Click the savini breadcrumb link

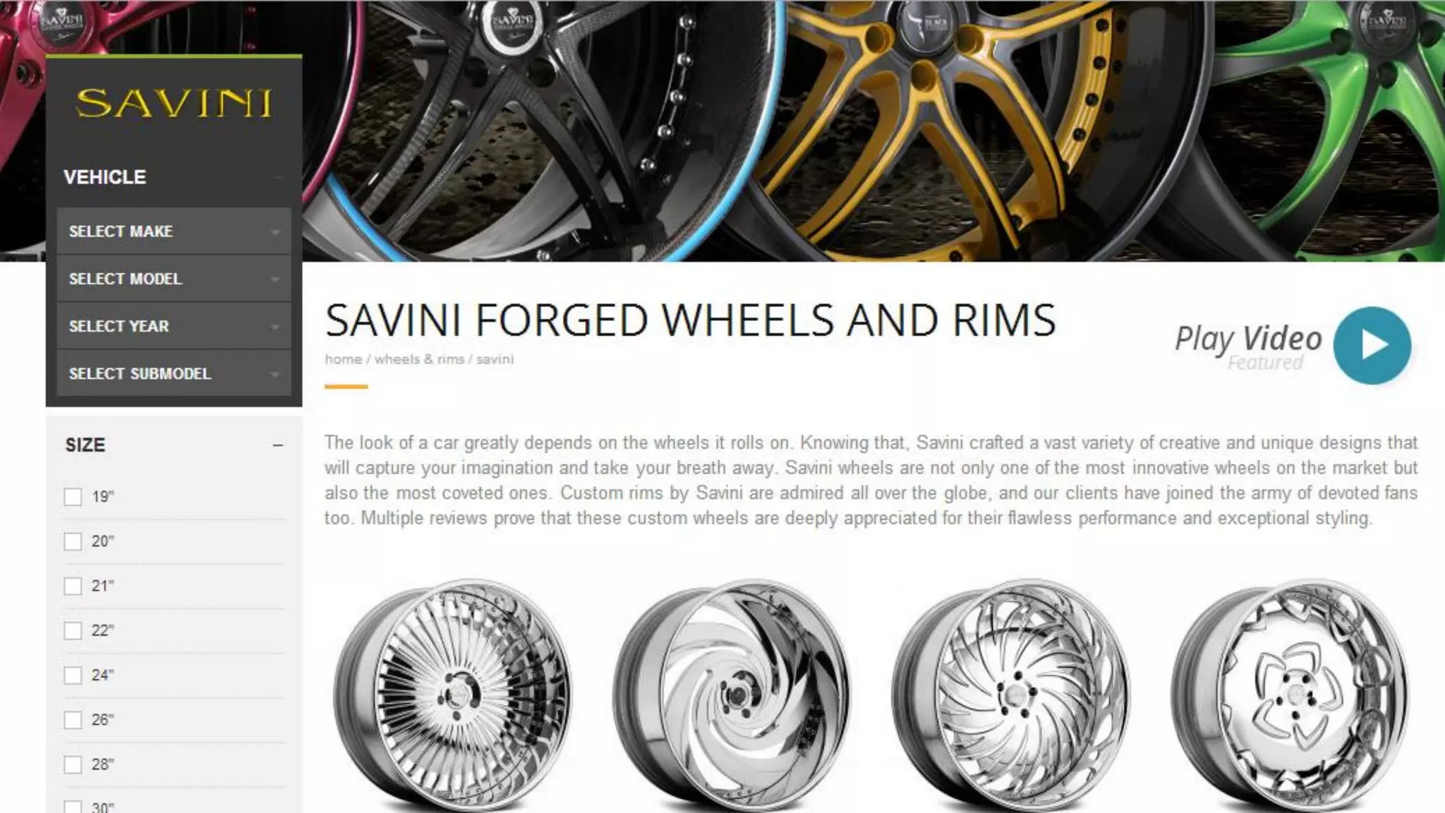coord(495,359)
